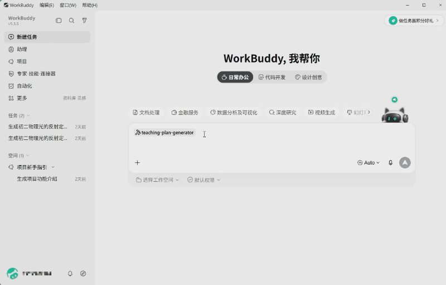Show more chips with right arrow
Viewport: 446px width, 285px height.
coord(369,112)
